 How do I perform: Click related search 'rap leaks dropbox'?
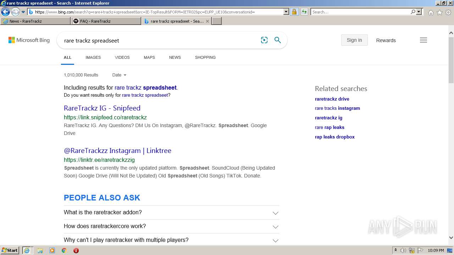(x=335, y=137)
